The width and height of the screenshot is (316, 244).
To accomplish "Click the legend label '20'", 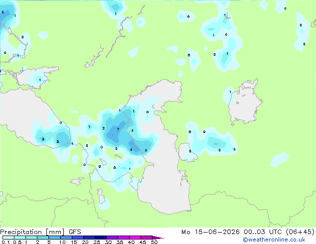I will click(x=85, y=242).
